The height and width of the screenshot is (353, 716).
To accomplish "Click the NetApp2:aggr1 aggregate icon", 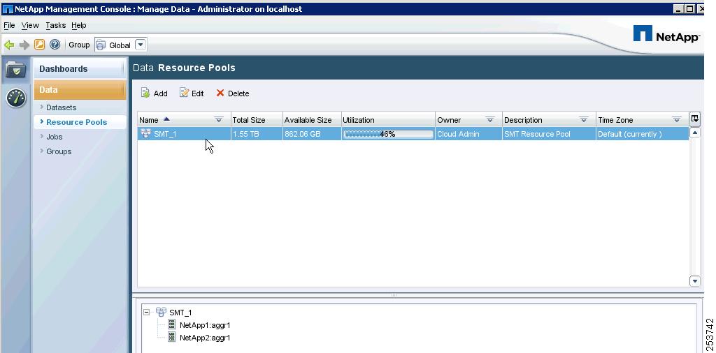I will click(x=172, y=336).
